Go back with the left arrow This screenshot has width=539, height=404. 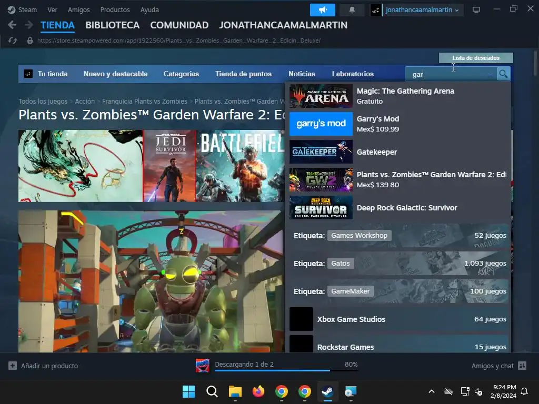tap(12, 25)
